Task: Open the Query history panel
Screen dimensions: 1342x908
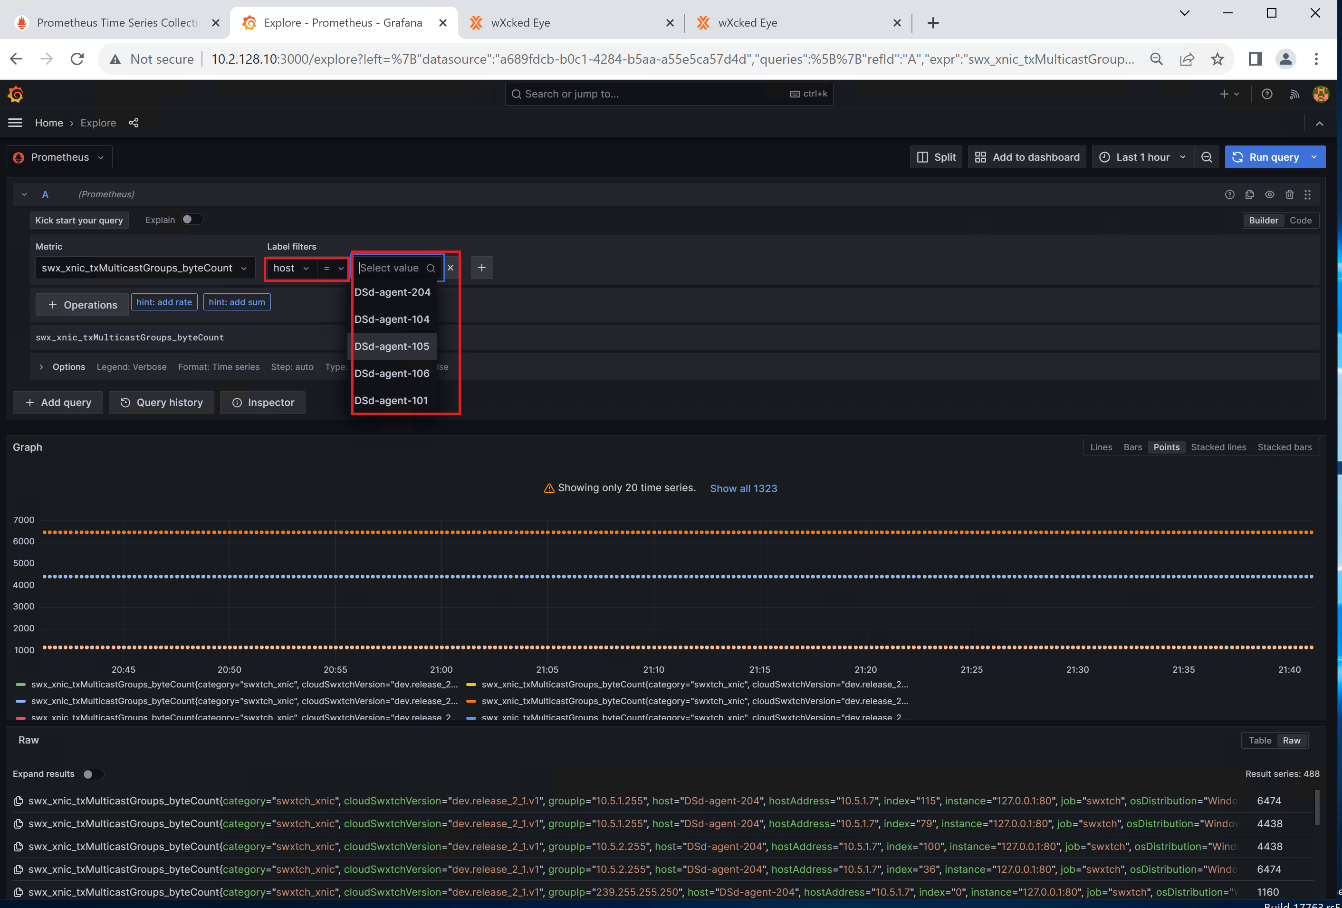Action: 161,403
